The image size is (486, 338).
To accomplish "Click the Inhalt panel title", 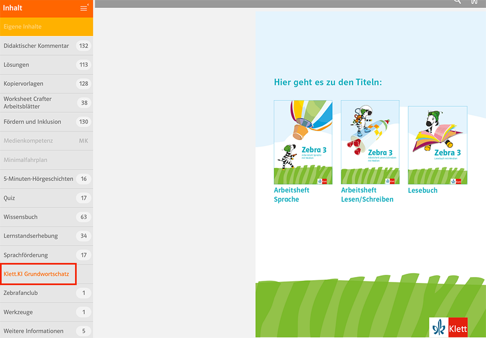I will point(13,8).
